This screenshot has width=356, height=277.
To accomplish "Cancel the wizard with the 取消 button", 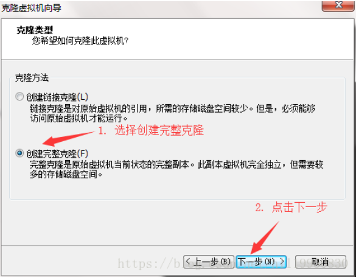I will pyautogui.click(x=321, y=262).
